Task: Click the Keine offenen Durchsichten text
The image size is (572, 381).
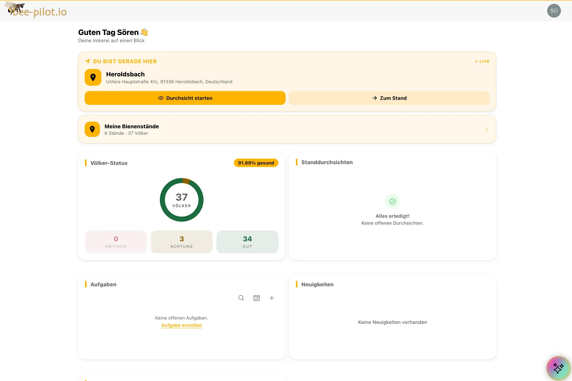Action: 393,223
